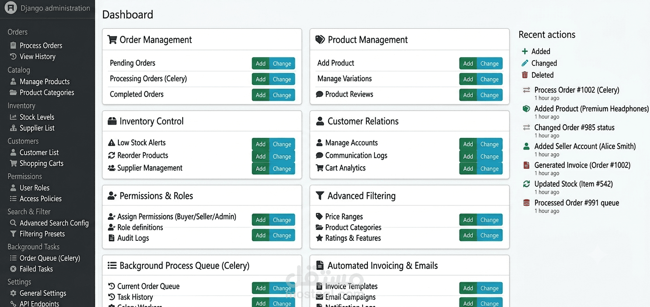Open Process Orders in the sidebar
This screenshot has width=650, height=307.
(x=41, y=45)
